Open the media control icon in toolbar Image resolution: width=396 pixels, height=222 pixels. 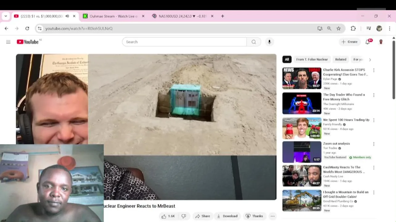369,28
